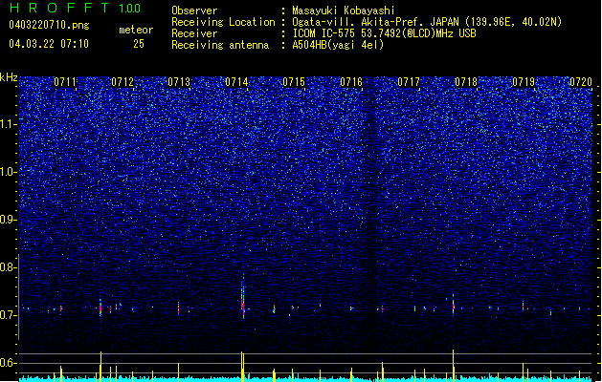
Task: Click the 'Observer' field label
Action: point(194,11)
